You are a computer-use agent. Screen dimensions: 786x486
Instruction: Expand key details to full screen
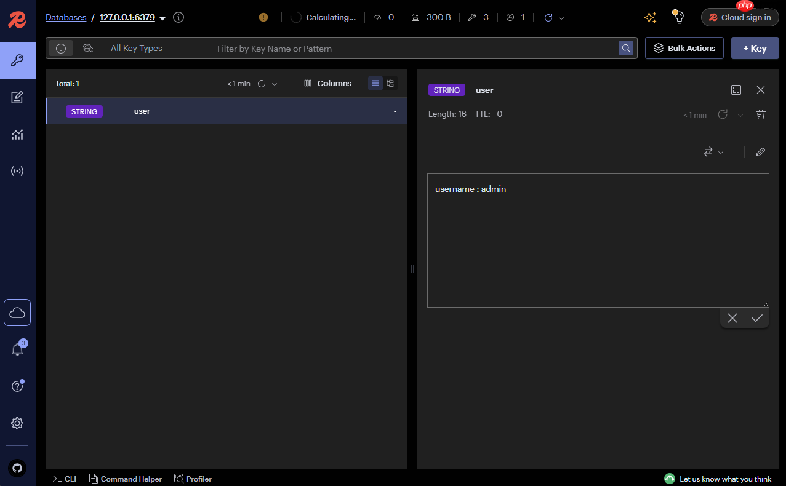[736, 90]
